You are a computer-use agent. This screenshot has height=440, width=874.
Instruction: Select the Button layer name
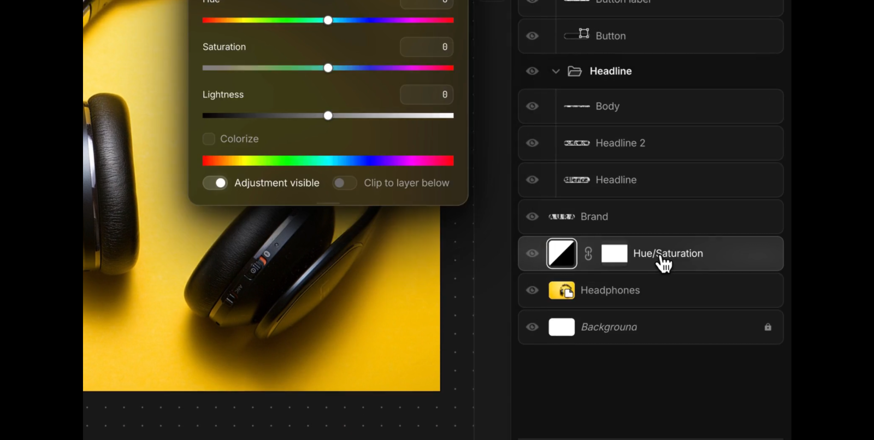click(611, 36)
